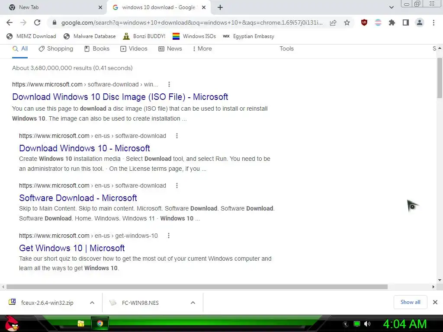The width and height of the screenshot is (443, 332).
Task: Open Software Download - Microsoft result
Action: [x=78, y=198]
